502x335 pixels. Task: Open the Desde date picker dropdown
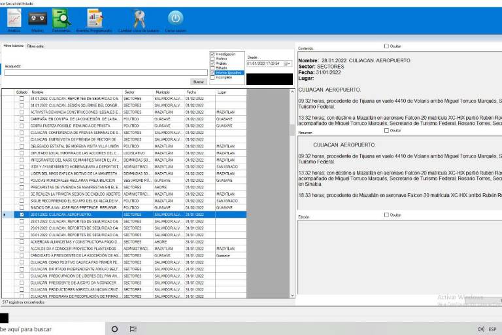pos(286,63)
